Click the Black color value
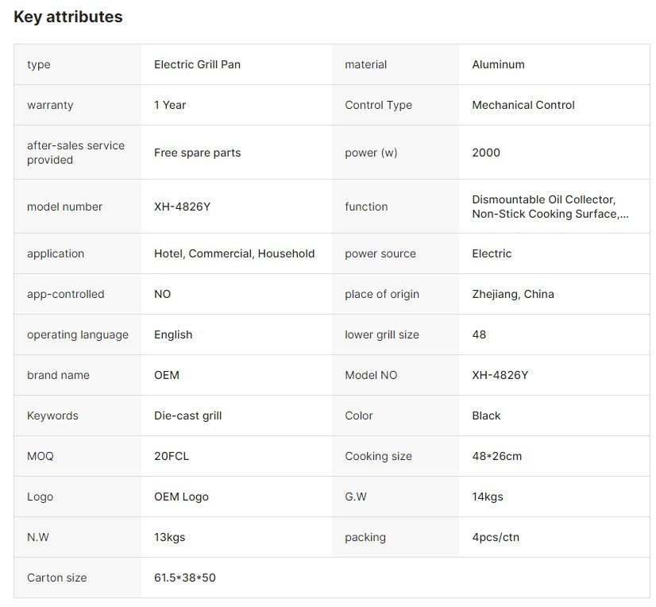The image size is (656, 607). [x=486, y=416]
